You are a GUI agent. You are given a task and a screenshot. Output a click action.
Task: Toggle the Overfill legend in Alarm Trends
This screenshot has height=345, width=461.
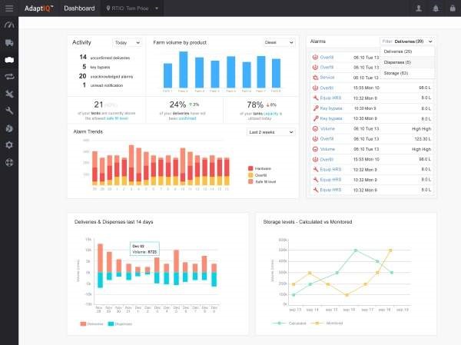click(257, 175)
